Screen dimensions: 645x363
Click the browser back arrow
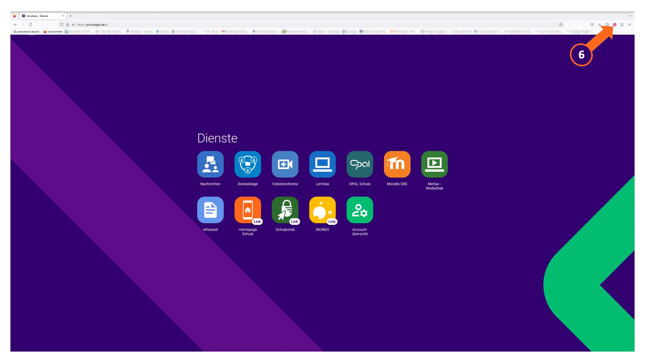tap(15, 25)
